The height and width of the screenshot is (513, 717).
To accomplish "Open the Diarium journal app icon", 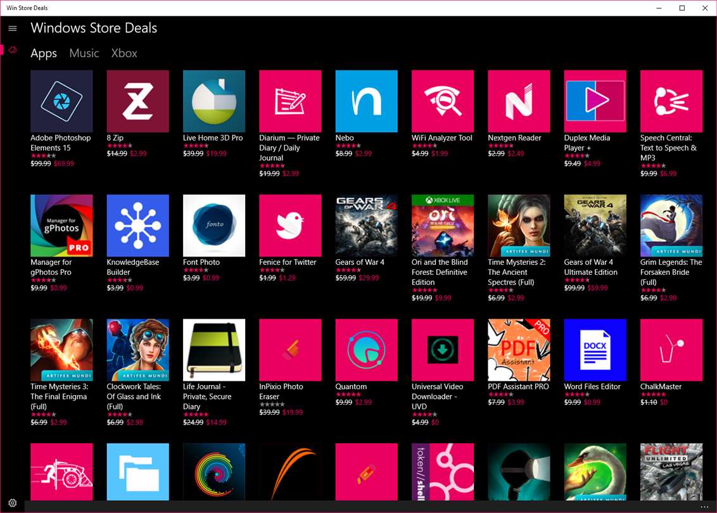I will [290, 101].
